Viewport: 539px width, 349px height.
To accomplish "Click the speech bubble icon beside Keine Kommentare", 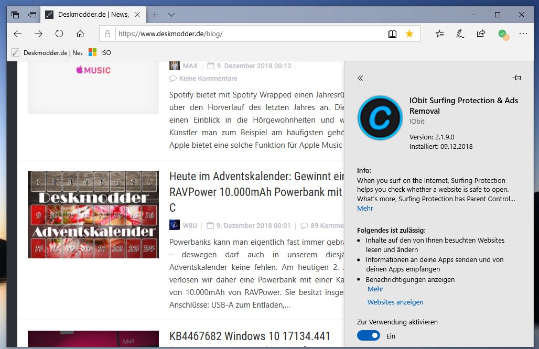I will (x=173, y=79).
